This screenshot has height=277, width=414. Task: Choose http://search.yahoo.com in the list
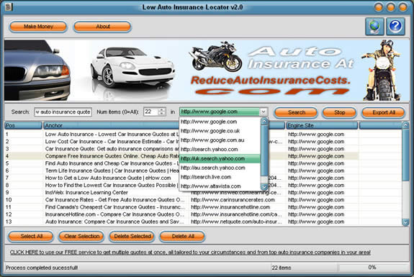220,150
